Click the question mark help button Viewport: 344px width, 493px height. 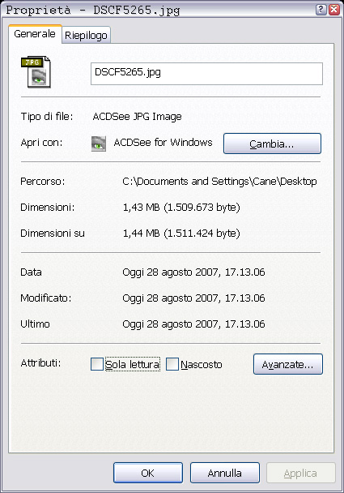point(321,10)
